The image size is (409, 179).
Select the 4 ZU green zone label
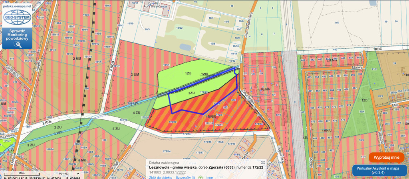136,113
